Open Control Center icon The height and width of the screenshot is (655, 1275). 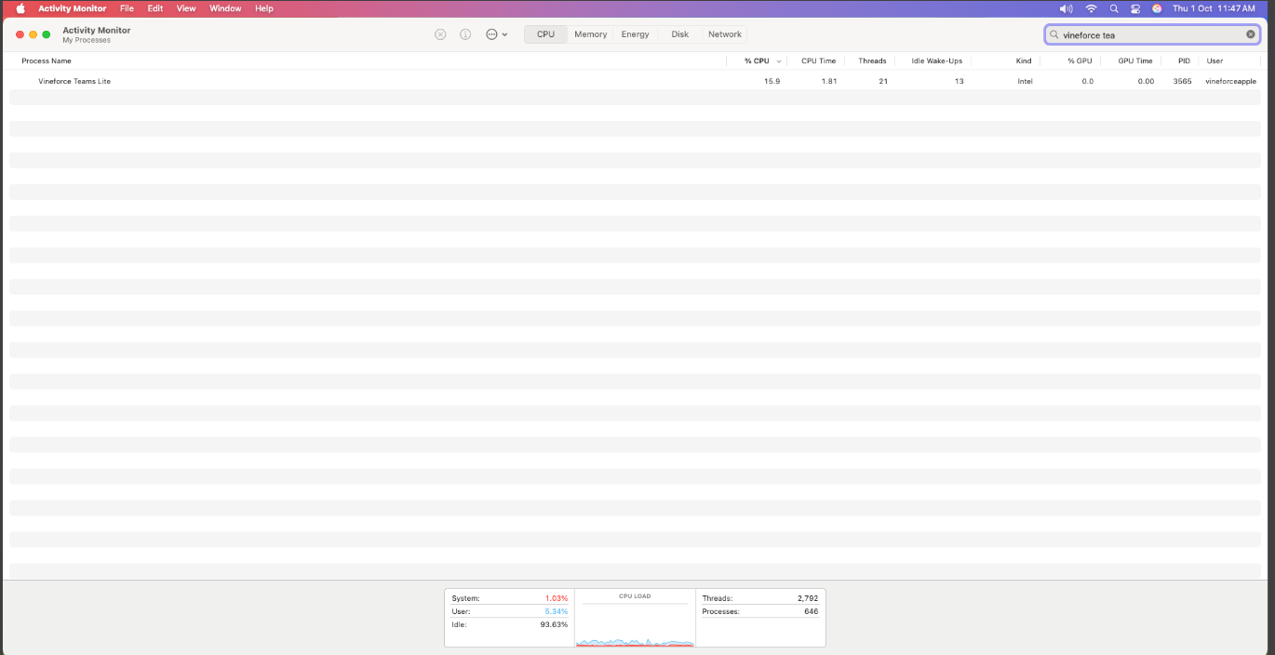pos(1135,8)
